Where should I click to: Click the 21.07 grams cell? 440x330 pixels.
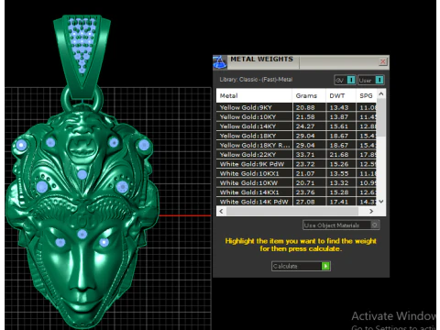(309, 173)
